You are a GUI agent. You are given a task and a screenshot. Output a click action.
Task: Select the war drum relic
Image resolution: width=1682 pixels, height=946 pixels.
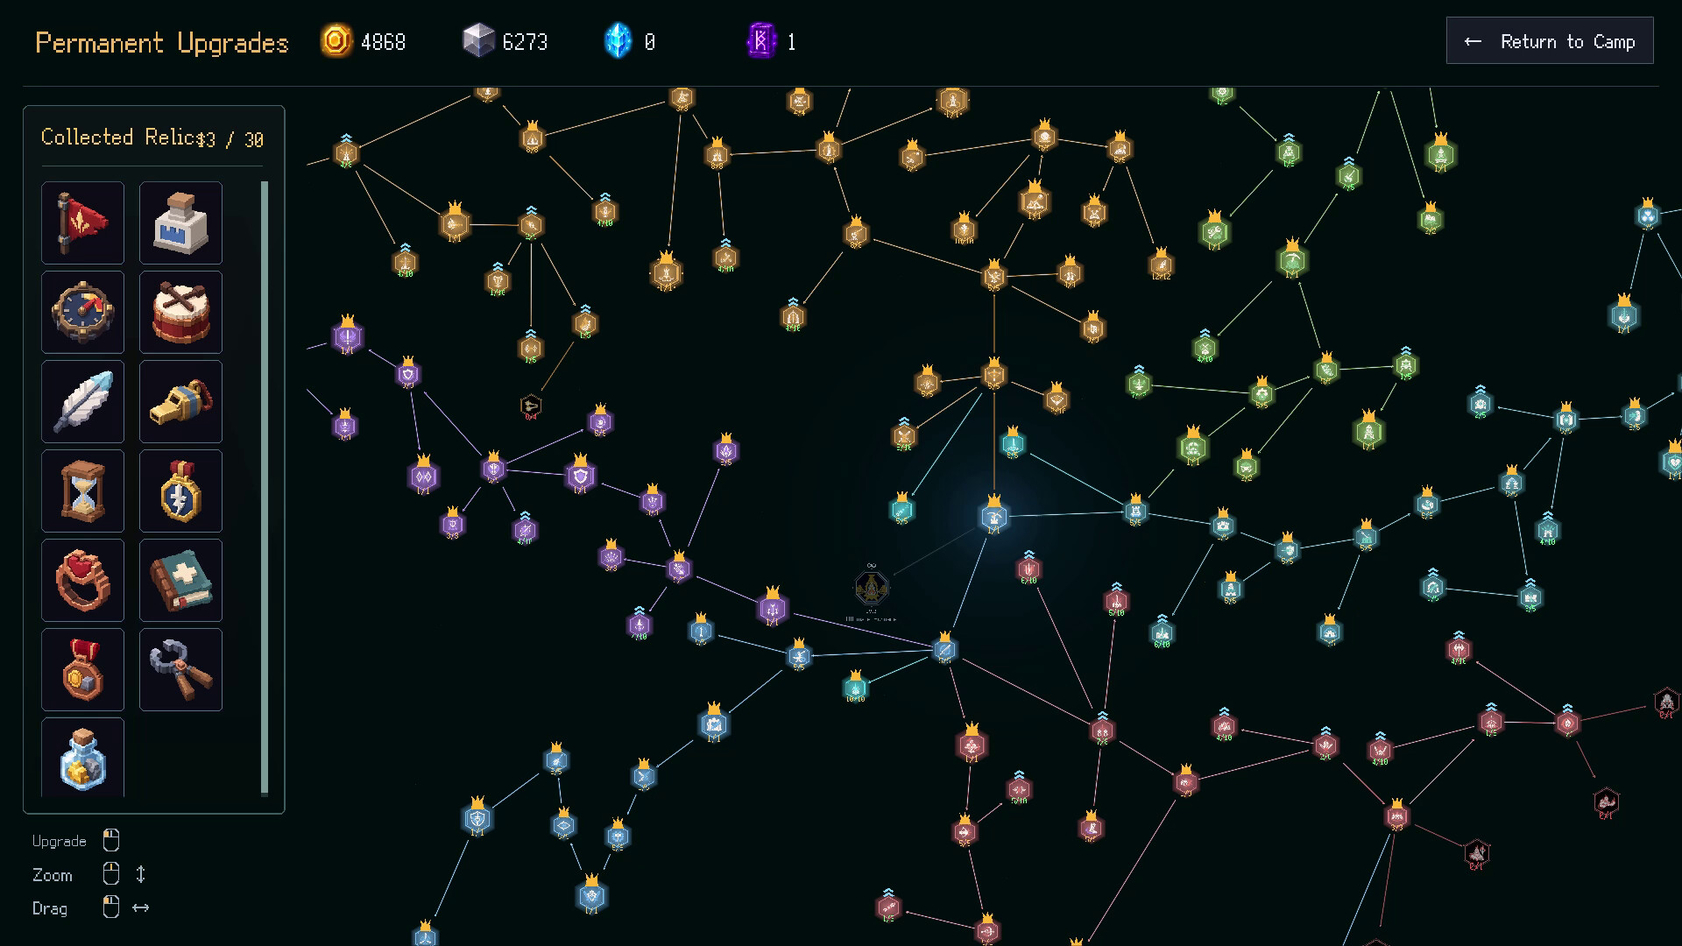pos(180,313)
